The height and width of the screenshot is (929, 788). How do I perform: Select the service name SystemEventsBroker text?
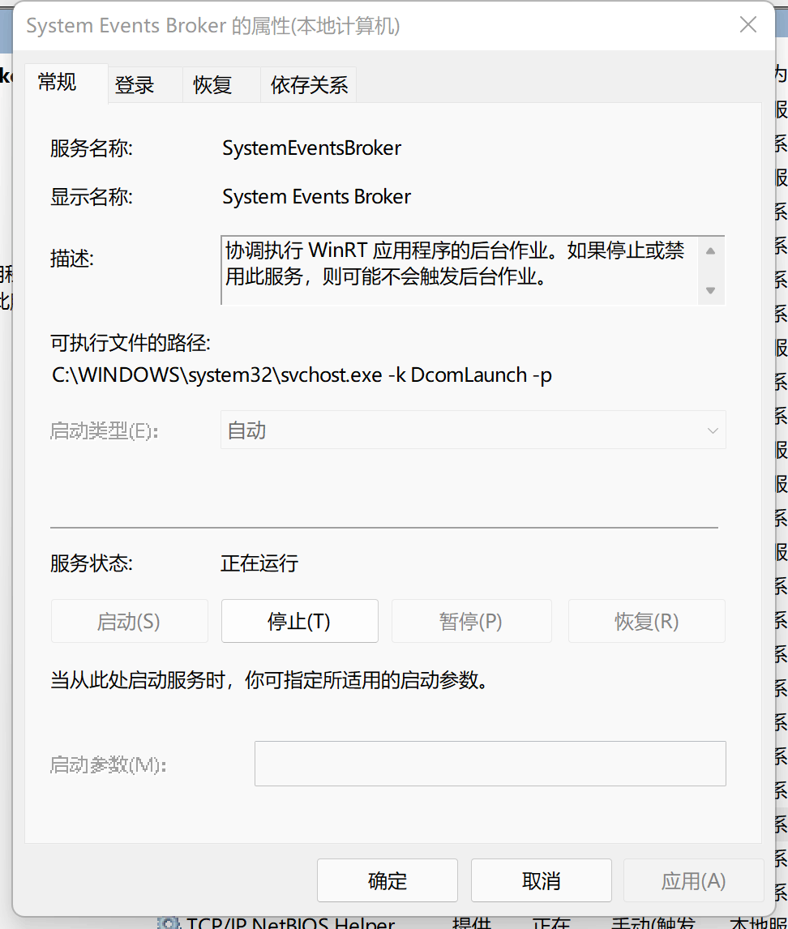click(x=311, y=148)
